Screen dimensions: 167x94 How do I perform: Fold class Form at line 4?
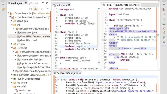[58, 15]
